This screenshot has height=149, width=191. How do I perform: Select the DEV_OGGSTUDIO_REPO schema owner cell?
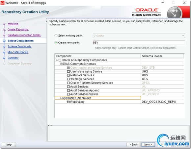point(162,102)
